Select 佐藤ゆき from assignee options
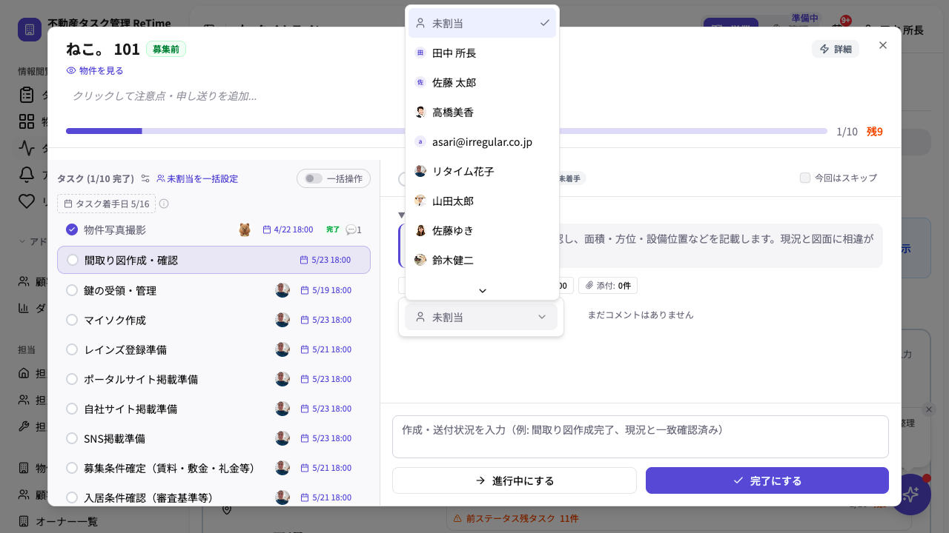Image resolution: width=949 pixels, height=533 pixels. tap(482, 230)
